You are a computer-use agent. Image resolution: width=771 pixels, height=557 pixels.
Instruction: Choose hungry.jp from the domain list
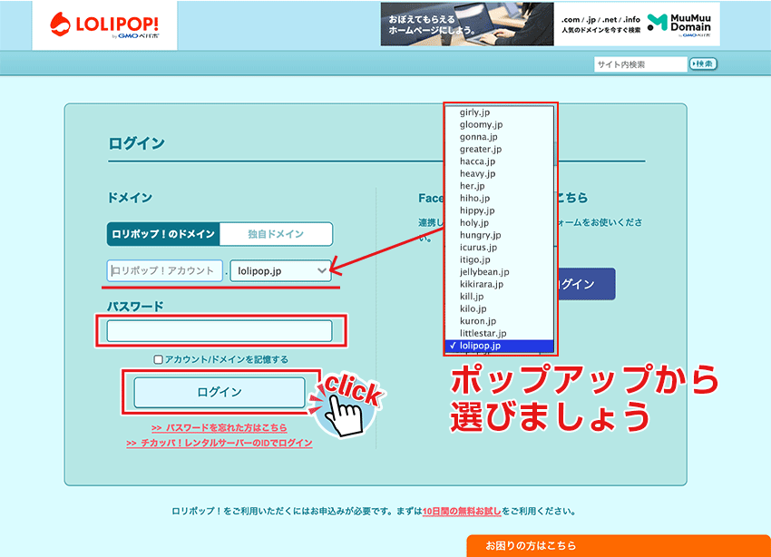pos(480,235)
